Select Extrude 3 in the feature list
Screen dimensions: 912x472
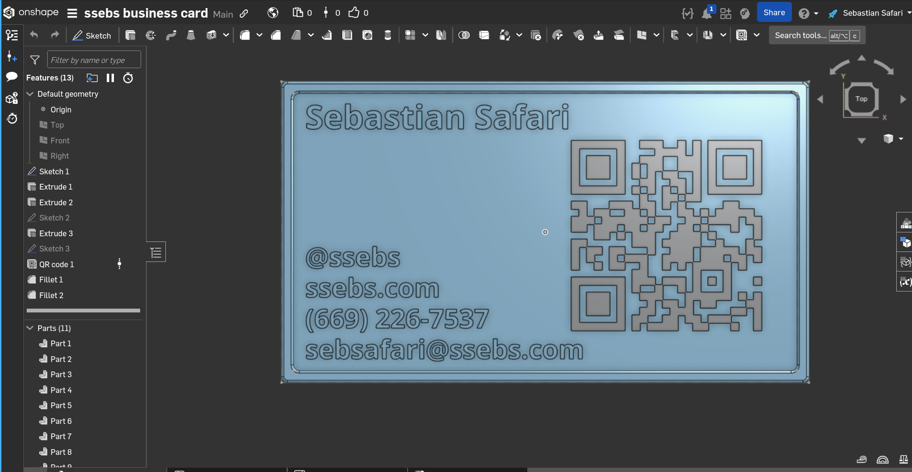tap(56, 233)
